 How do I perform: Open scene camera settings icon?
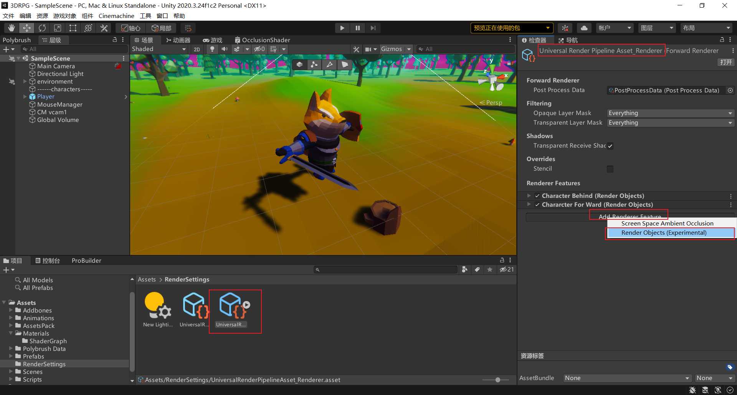368,49
